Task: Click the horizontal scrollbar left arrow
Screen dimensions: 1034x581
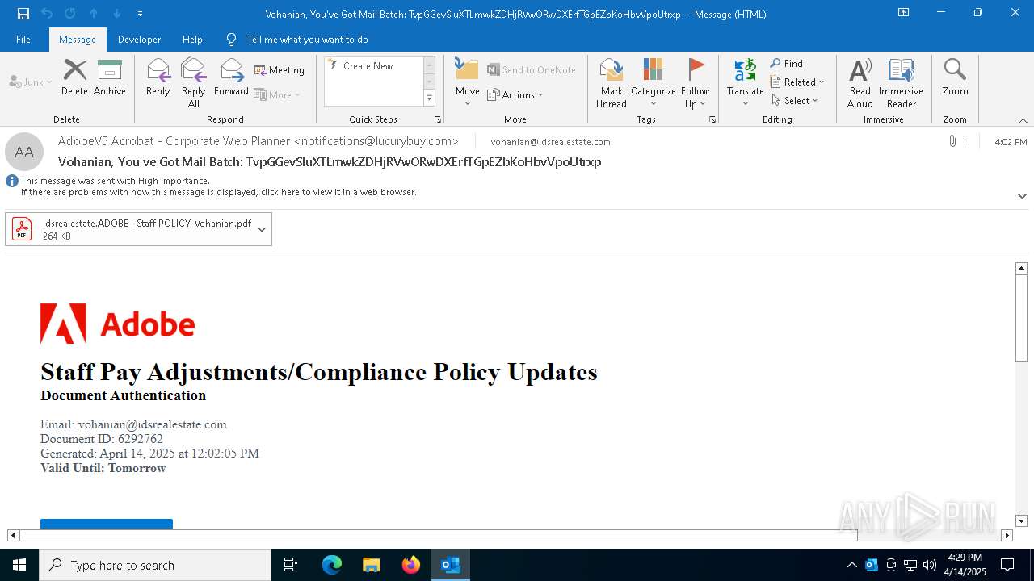Action: coord(13,535)
